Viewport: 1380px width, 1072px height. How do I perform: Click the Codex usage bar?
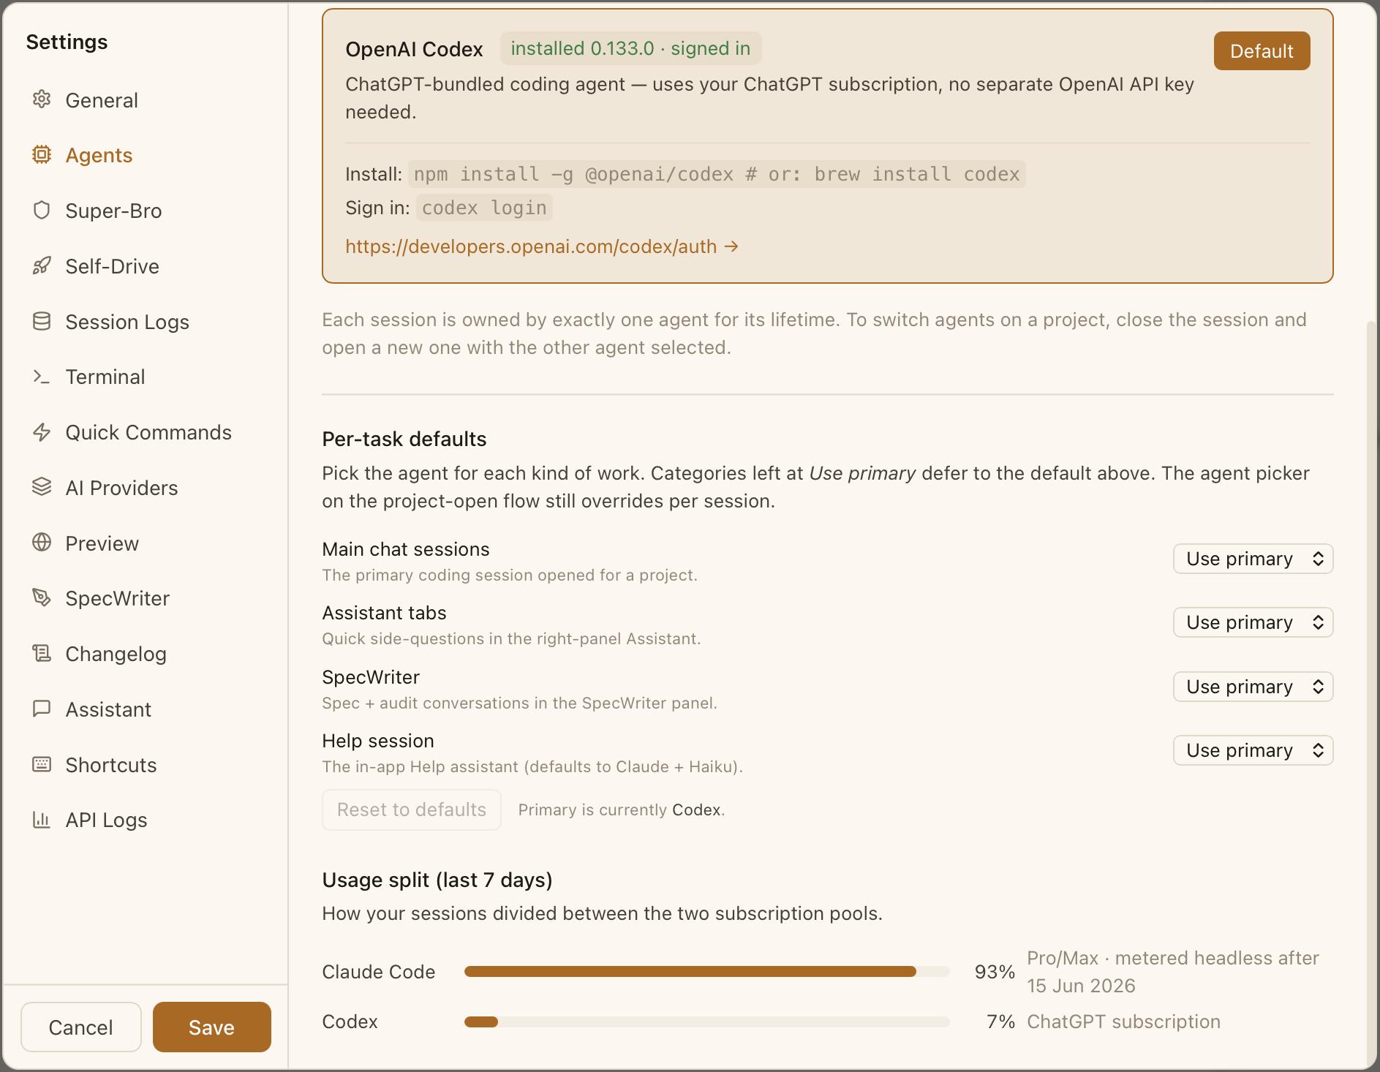[706, 1022]
